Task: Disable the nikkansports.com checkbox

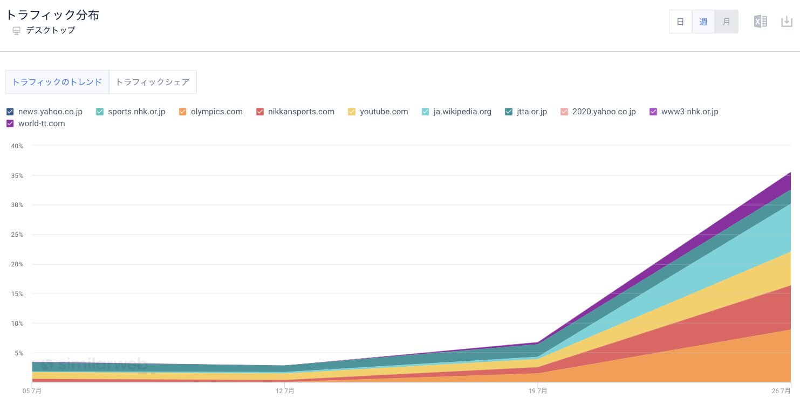Action: (259, 112)
